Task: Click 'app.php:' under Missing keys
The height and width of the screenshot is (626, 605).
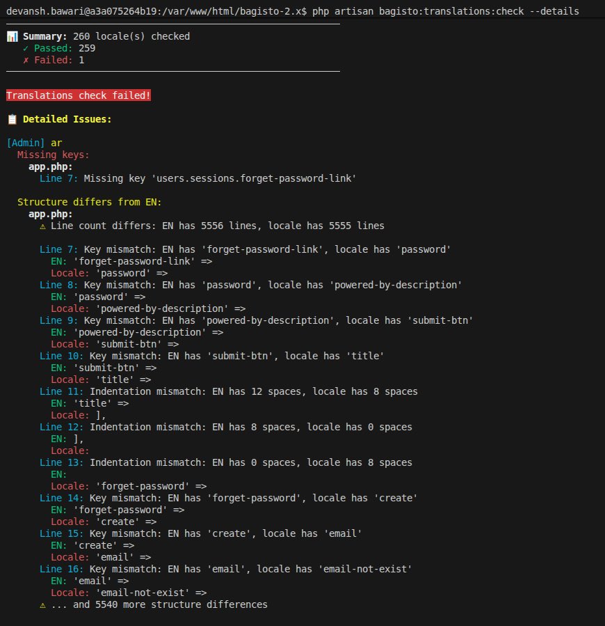Action: 51,166
